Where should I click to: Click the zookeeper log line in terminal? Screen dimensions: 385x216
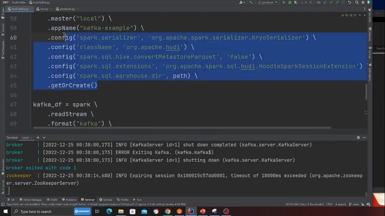[184, 179]
